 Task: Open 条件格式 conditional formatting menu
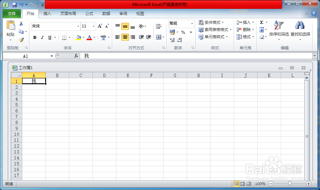point(211,23)
